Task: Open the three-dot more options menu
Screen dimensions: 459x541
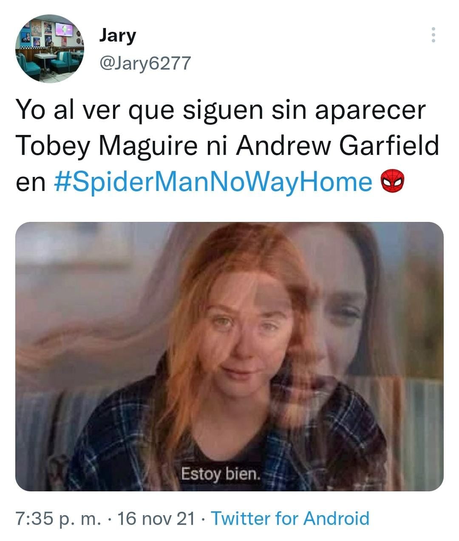Action: [433, 35]
